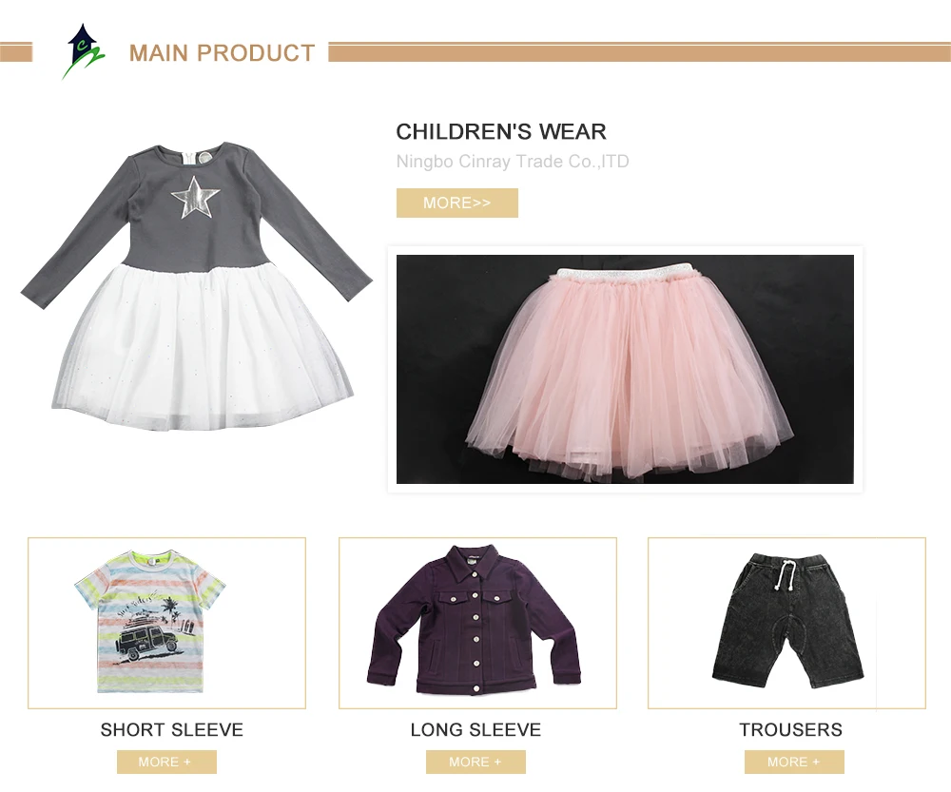Viewport: 951px width, 792px height.
Task: Open the purple denim jacket thumbnail
Action: pyautogui.click(x=475, y=620)
